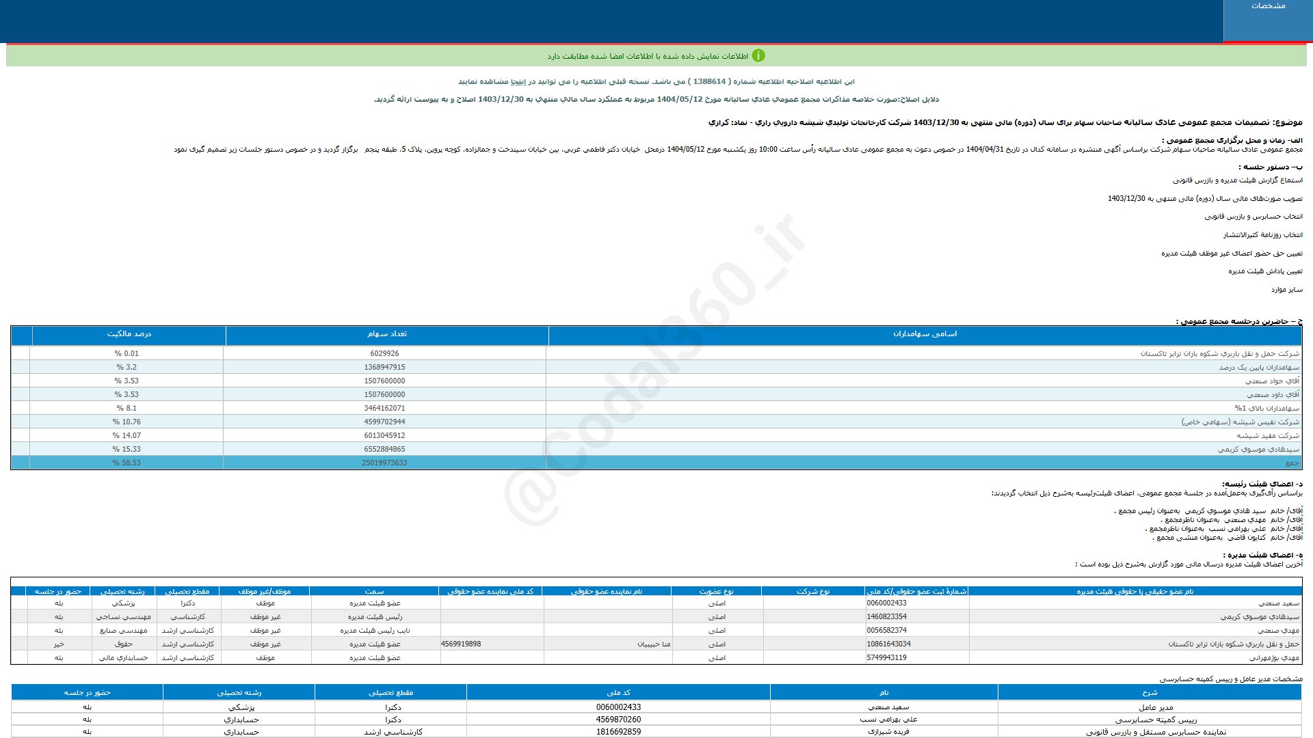Open the مشخصات tab
Viewport: 1313px width, 738px height.
pos(1268,20)
